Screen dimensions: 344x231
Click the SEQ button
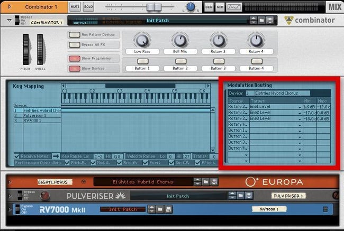point(209,7)
